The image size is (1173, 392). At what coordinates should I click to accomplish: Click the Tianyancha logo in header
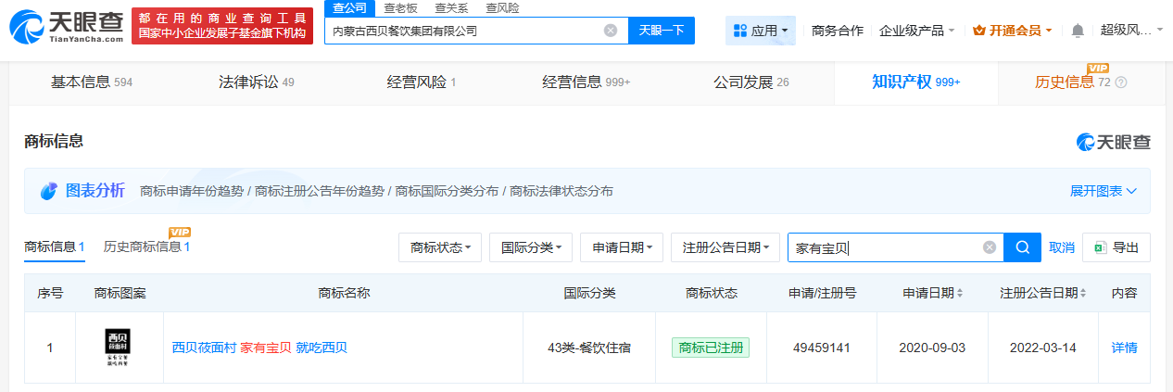tap(65, 30)
